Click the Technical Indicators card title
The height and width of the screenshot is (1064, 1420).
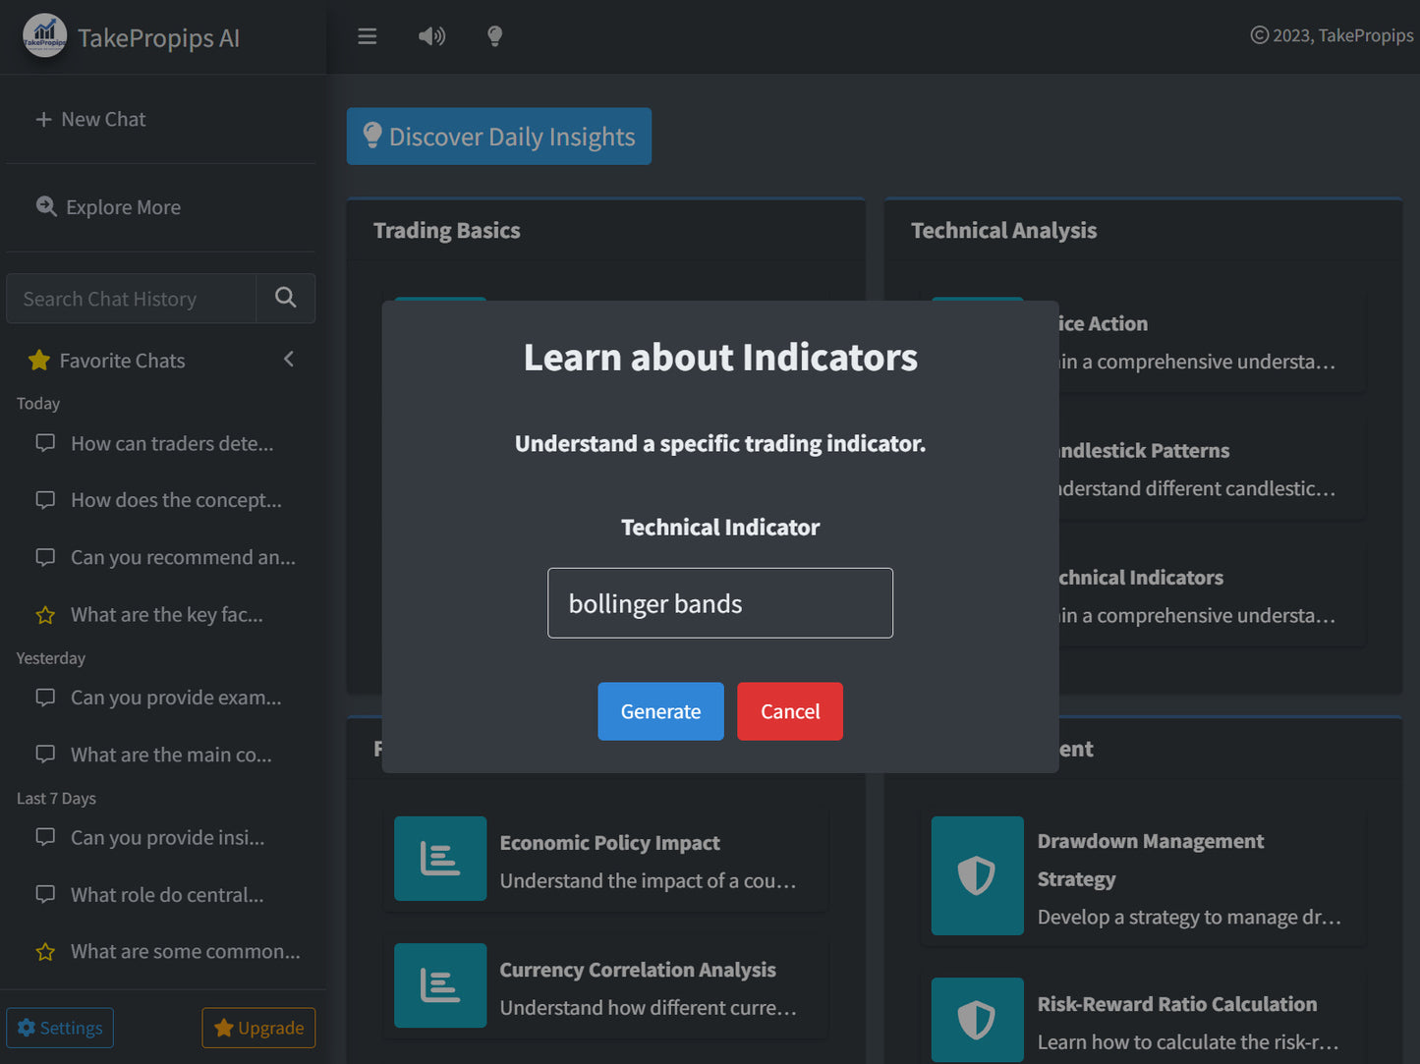point(1141,578)
